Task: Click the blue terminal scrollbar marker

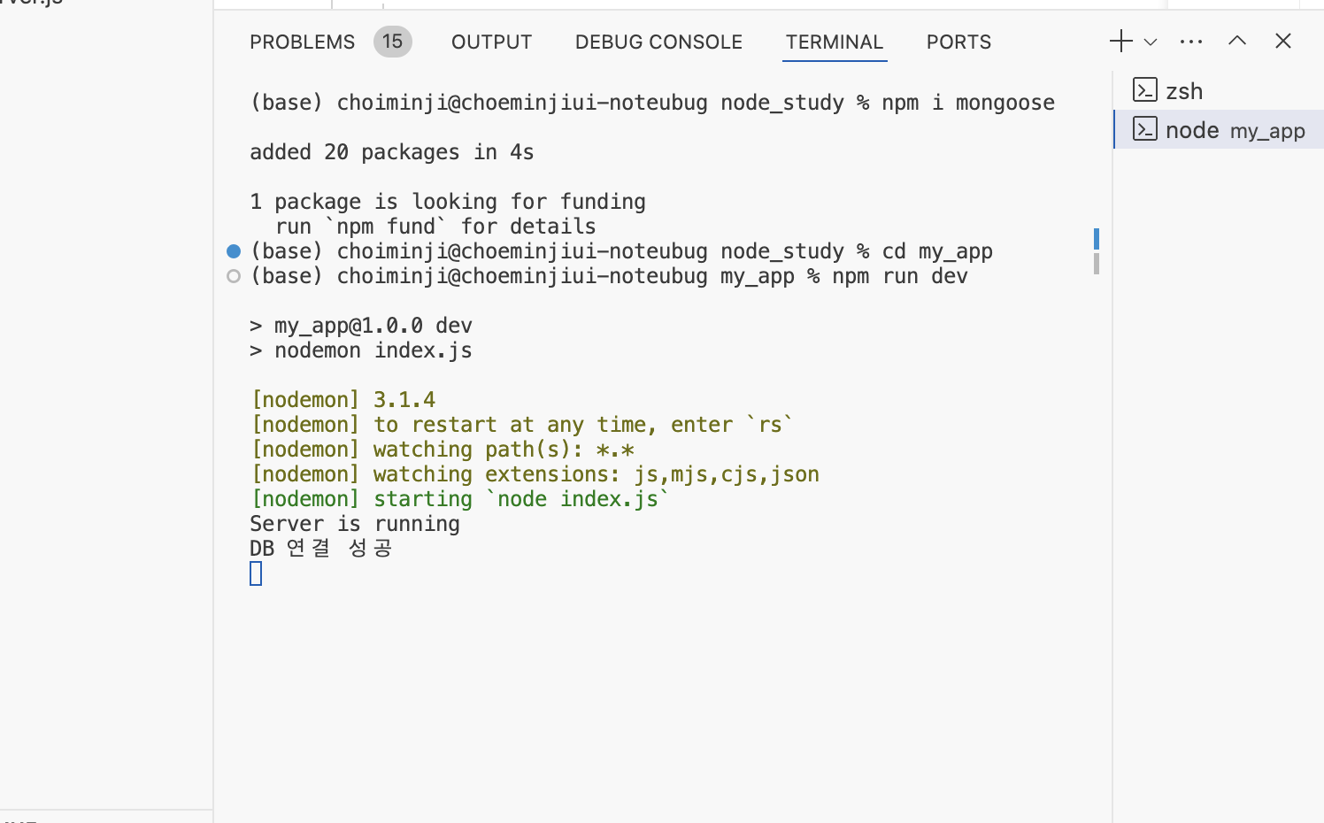Action: (x=1097, y=239)
